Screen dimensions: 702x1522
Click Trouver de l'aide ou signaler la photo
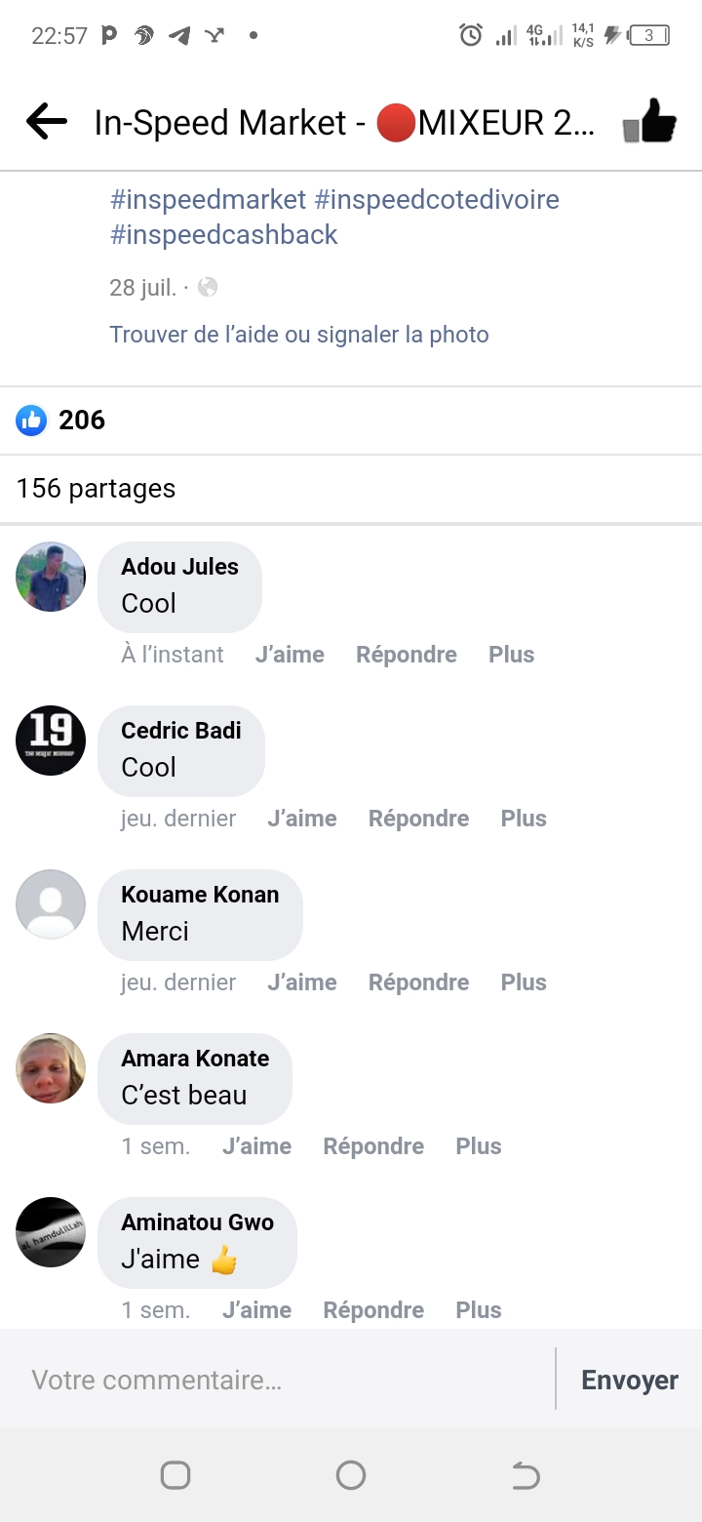pyautogui.click(x=299, y=335)
